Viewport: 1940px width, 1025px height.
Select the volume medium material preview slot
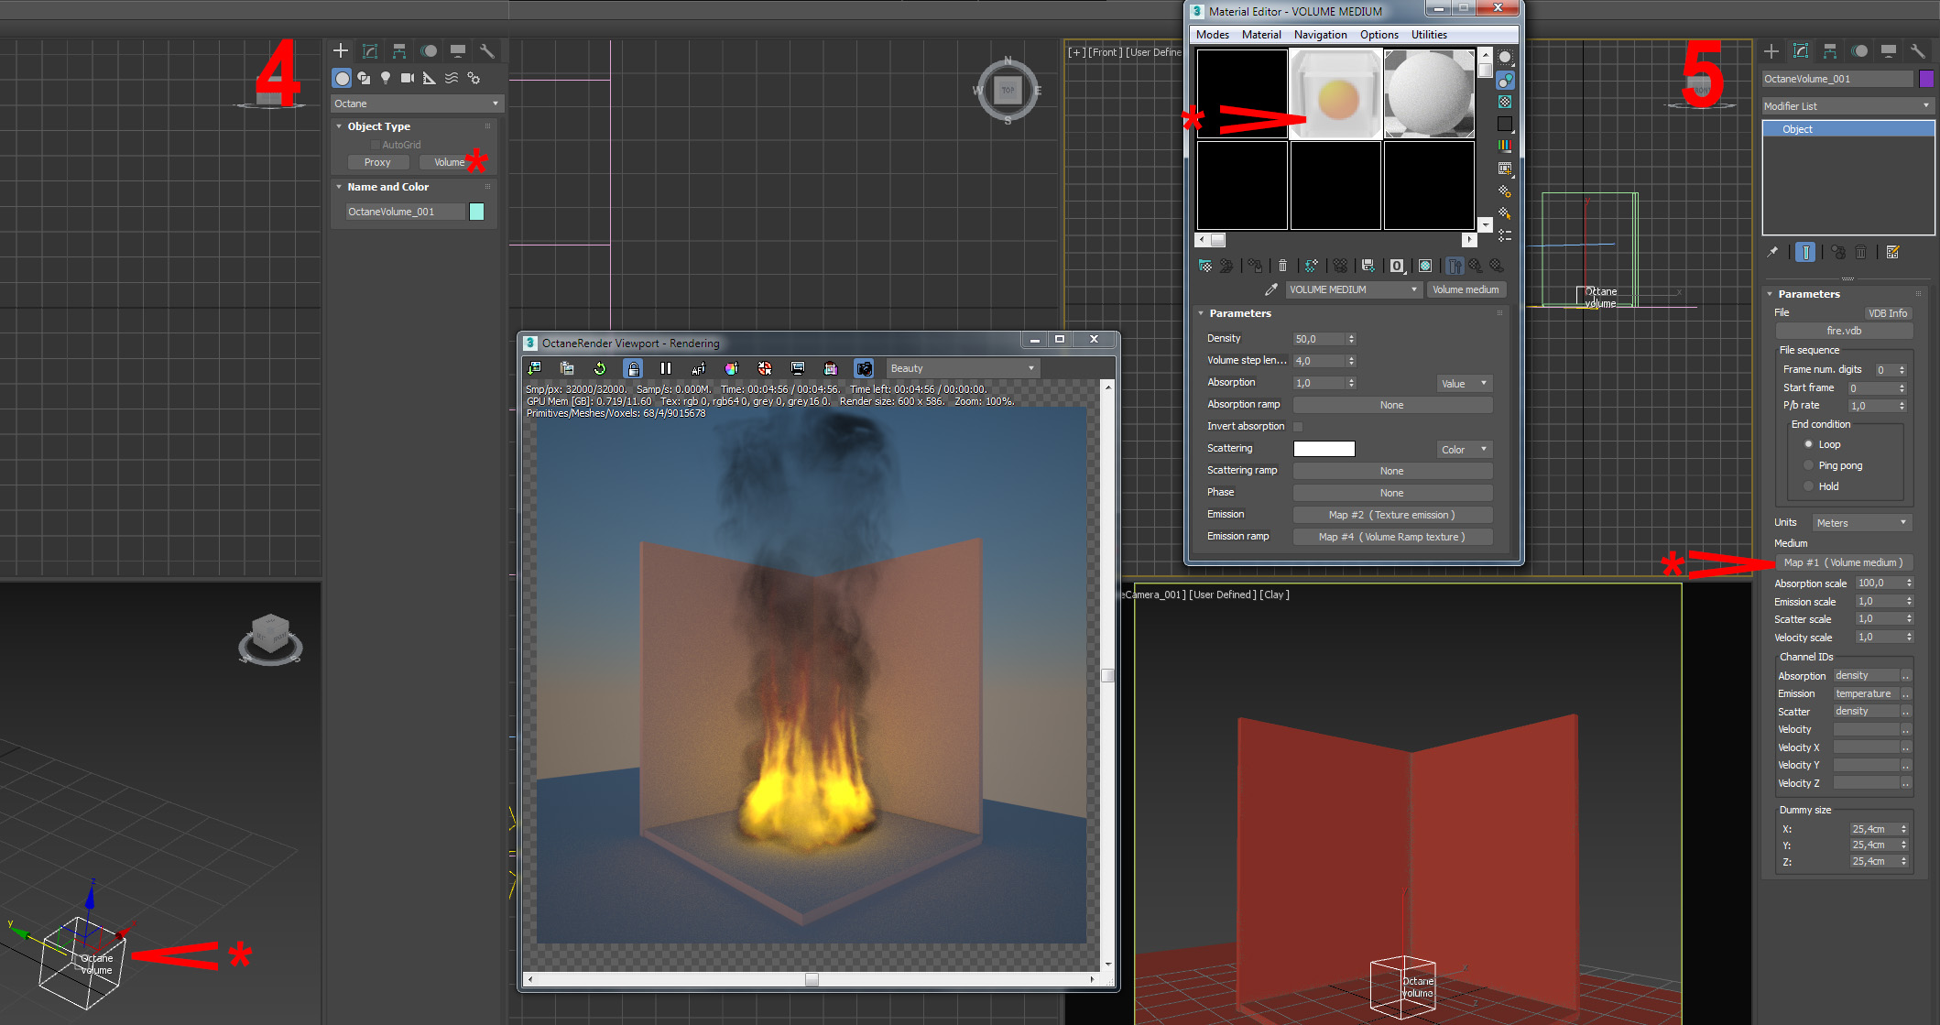point(1335,94)
